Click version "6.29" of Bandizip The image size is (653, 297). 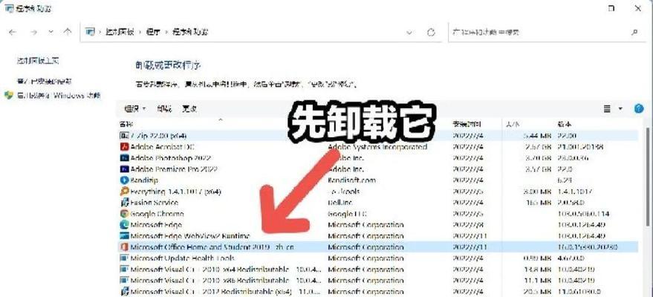pyautogui.click(x=565, y=180)
